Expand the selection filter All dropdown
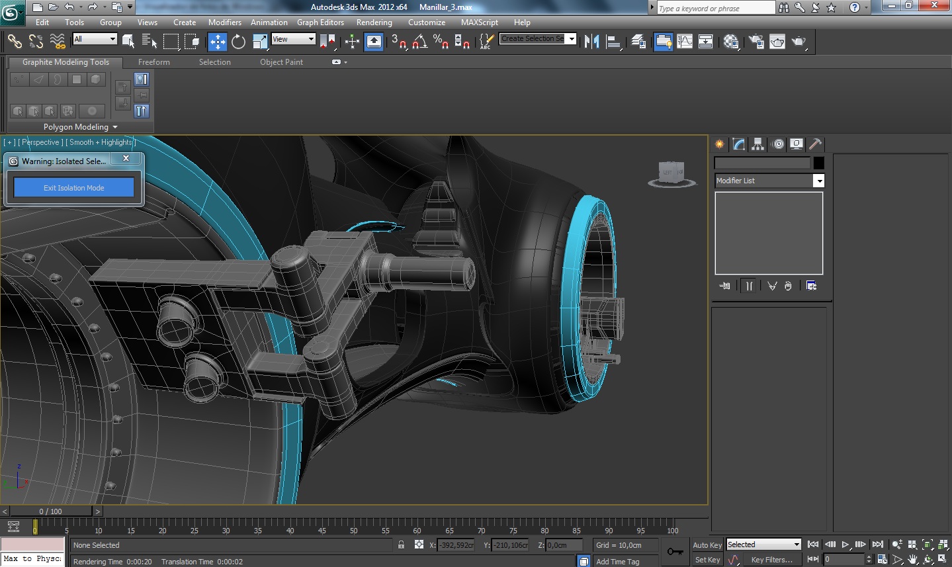This screenshot has height=567, width=952. (112, 39)
